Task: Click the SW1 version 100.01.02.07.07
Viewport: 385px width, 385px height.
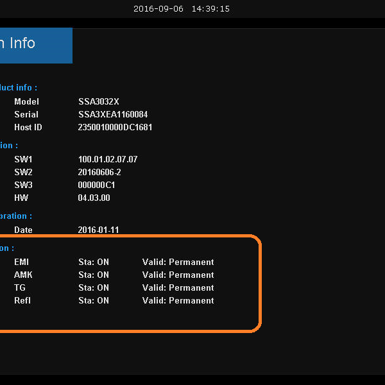Action: tap(108, 159)
